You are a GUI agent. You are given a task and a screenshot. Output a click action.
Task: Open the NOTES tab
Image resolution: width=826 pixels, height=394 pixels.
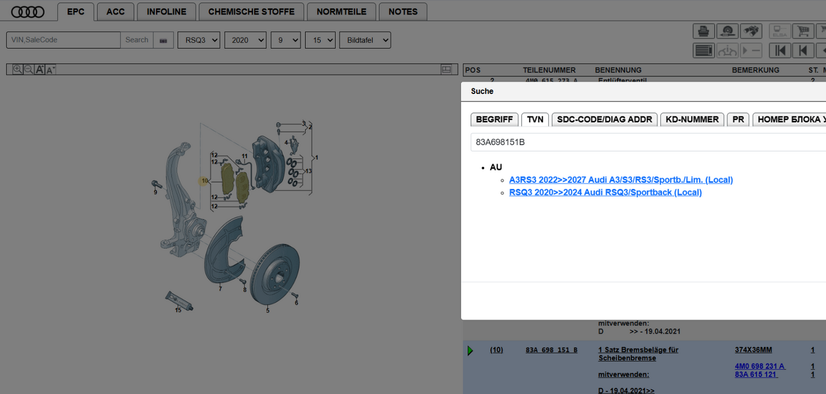pos(403,11)
